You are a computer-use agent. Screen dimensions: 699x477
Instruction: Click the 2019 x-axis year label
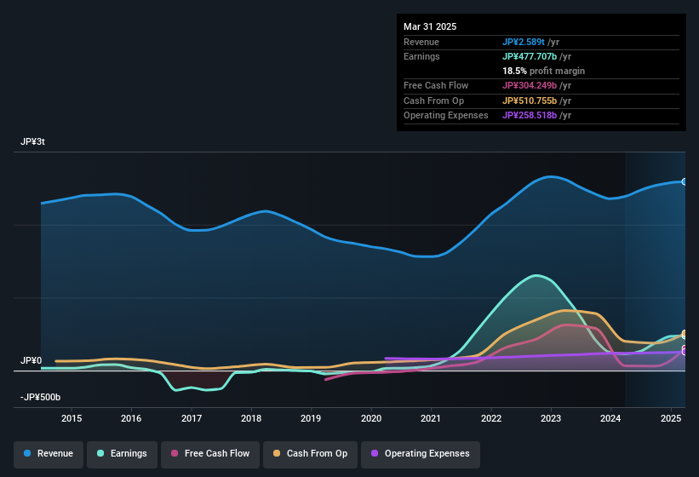click(x=311, y=418)
